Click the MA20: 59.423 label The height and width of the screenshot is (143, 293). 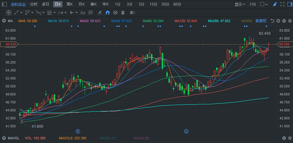point(90,21)
